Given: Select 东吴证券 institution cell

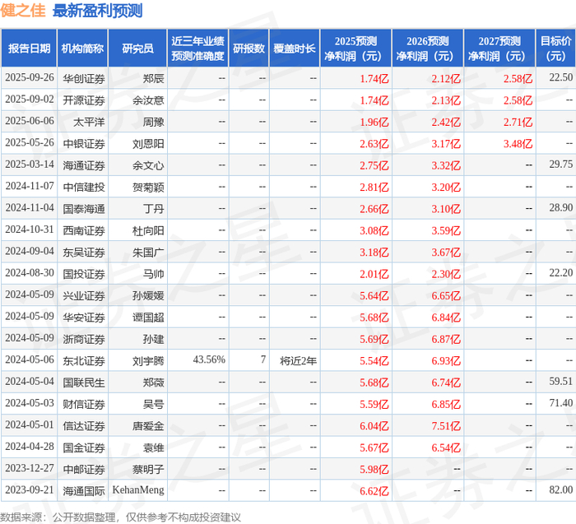Looking at the screenshot, I should click(84, 252).
